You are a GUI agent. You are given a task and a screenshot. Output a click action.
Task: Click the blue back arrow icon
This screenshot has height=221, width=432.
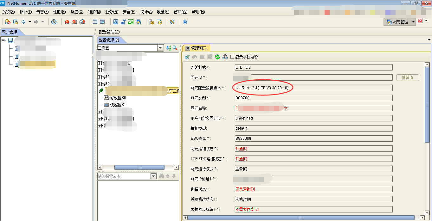[x=23, y=22]
